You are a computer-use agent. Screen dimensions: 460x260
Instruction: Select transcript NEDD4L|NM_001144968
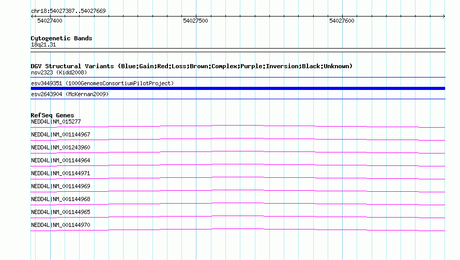coord(60,199)
